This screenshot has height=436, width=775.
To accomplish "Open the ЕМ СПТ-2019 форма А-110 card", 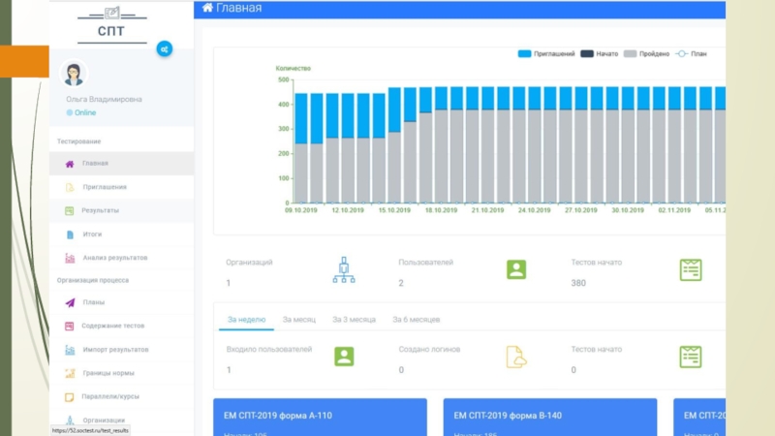I will (320, 417).
